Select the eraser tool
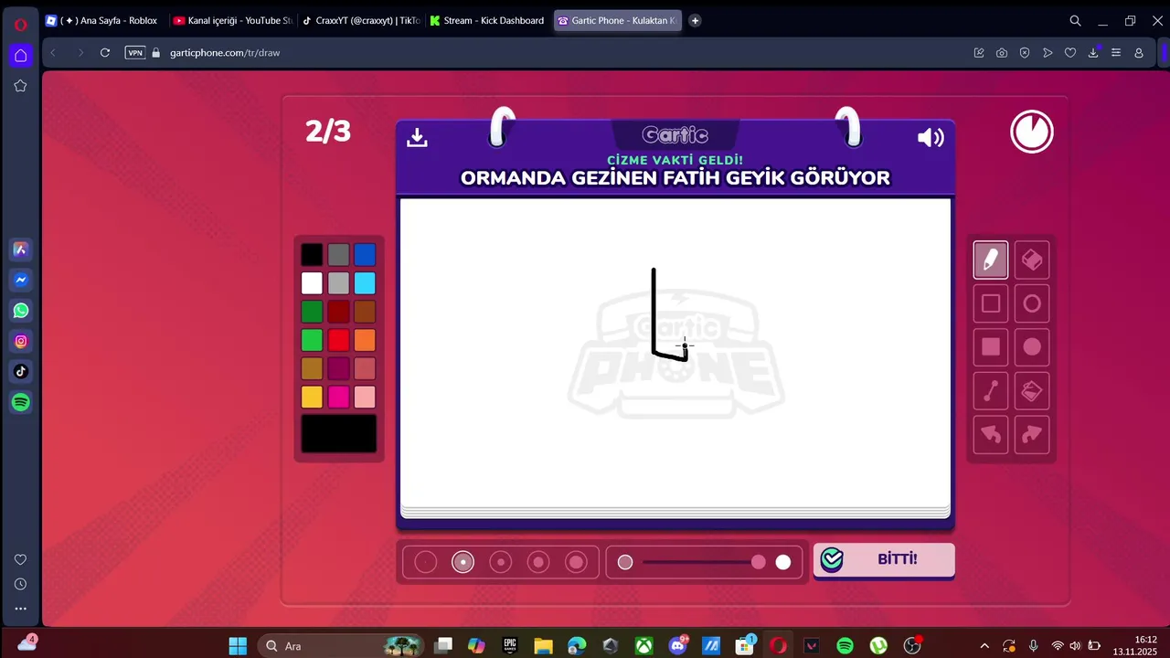 coord(1032,260)
